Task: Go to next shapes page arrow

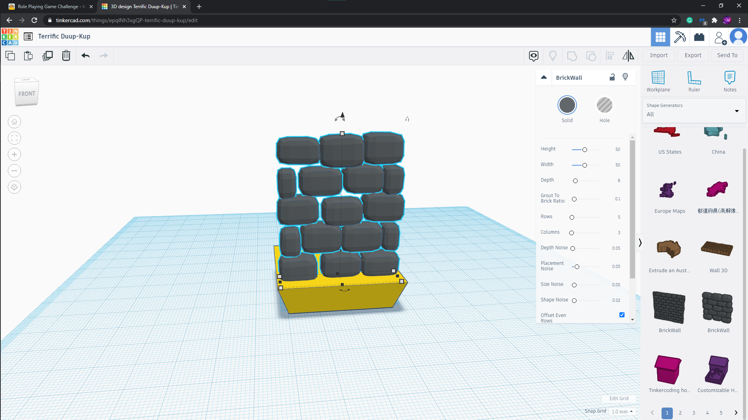Action: (736, 413)
